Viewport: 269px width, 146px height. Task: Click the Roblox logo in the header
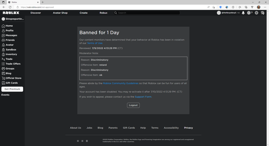point(11,13)
